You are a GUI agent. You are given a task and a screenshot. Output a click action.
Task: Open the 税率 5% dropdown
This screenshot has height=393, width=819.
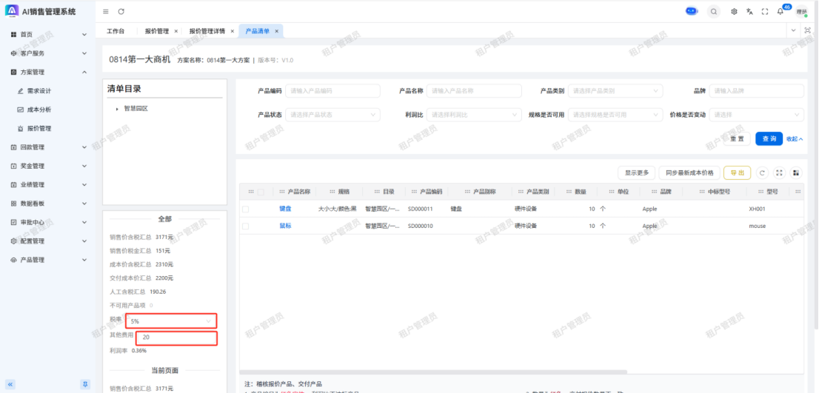[x=171, y=321]
